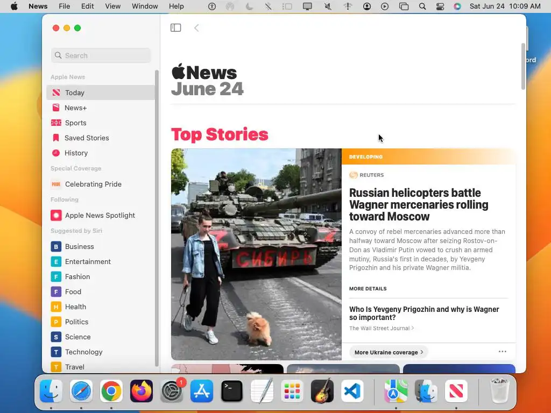Open the user account icon in menu bar
This screenshot has width=551, height=413.
click(367, 6)
